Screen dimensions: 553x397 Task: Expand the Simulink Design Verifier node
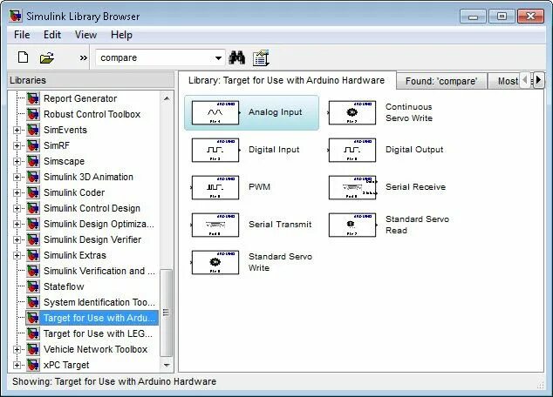(x=17, y=239)
